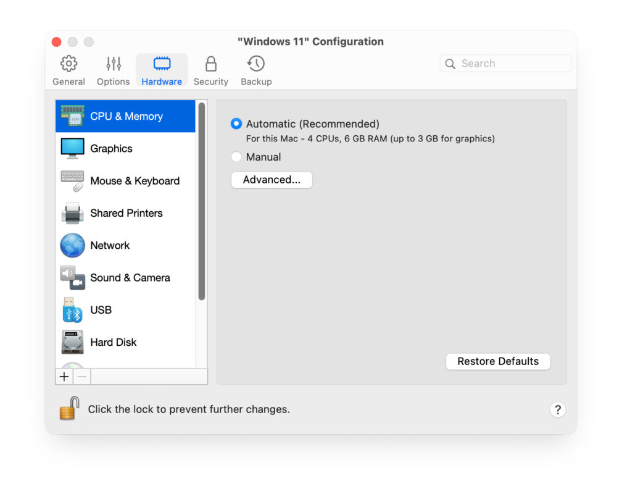Switch to Manual configuration
Screen dimensions: 622x494
point(236,157)
